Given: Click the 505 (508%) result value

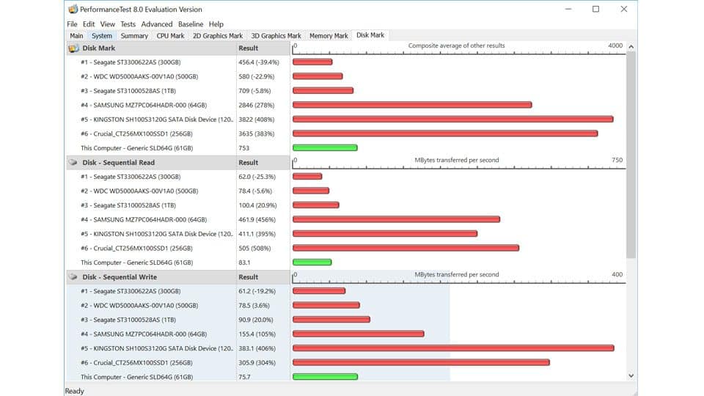Looking at the screenshot, I should 254,249.
